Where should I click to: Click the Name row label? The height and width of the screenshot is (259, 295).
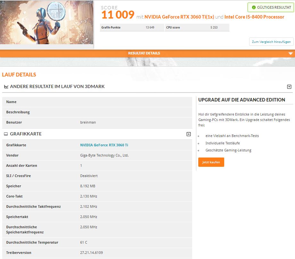pyautogui.click(x=11, y=102)
